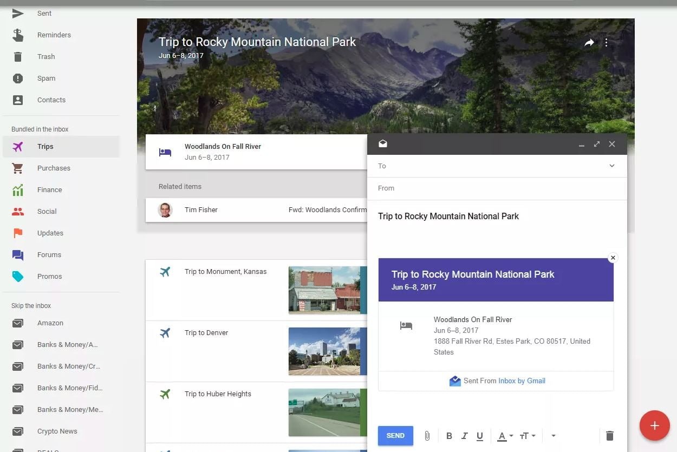Viewport: 677px width, 452px height.
Task: Click the message subject field
Action: (x=496, y=216)
